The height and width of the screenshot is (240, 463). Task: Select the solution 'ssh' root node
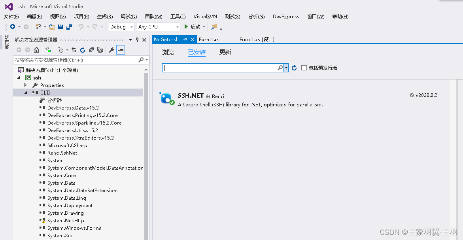[x=52, y=70]
